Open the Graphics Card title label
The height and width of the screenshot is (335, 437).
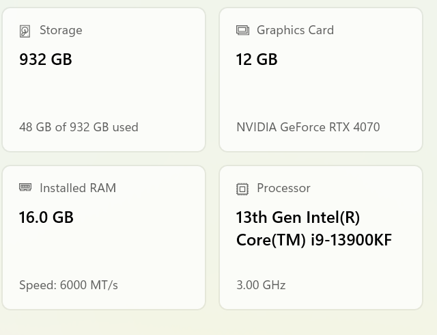click(x=295, y=30)
